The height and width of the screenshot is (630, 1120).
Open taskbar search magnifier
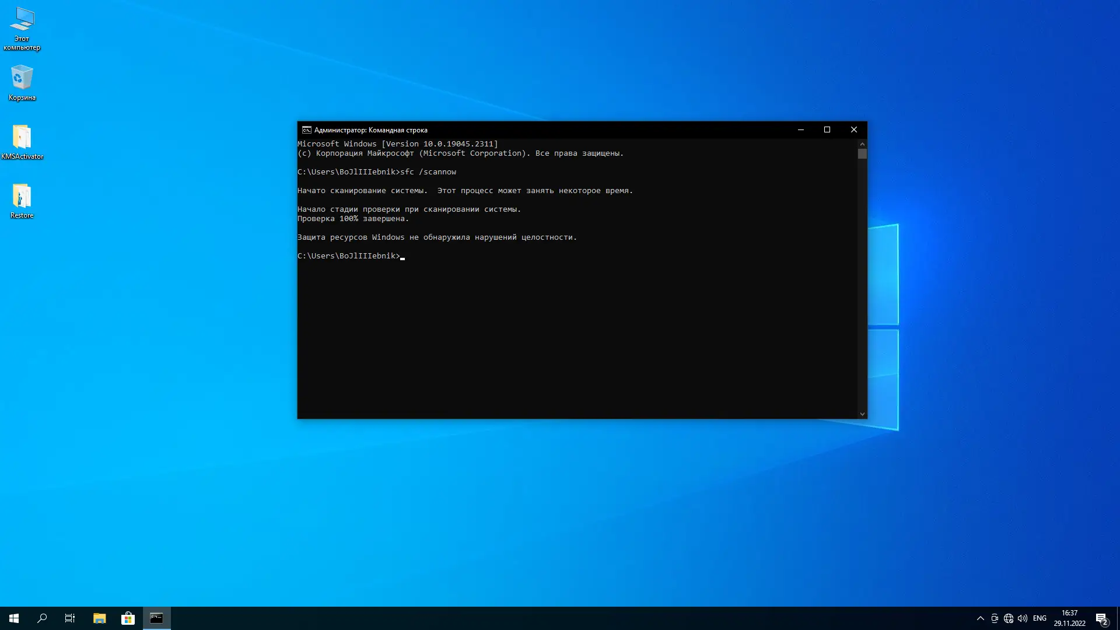(42, 618)
